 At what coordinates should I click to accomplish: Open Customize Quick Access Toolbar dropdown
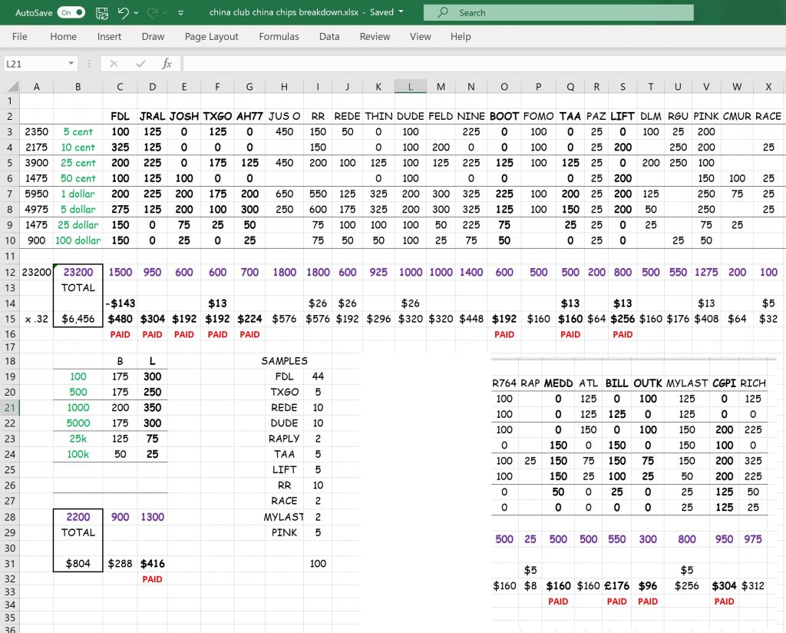tap(180, 13)
